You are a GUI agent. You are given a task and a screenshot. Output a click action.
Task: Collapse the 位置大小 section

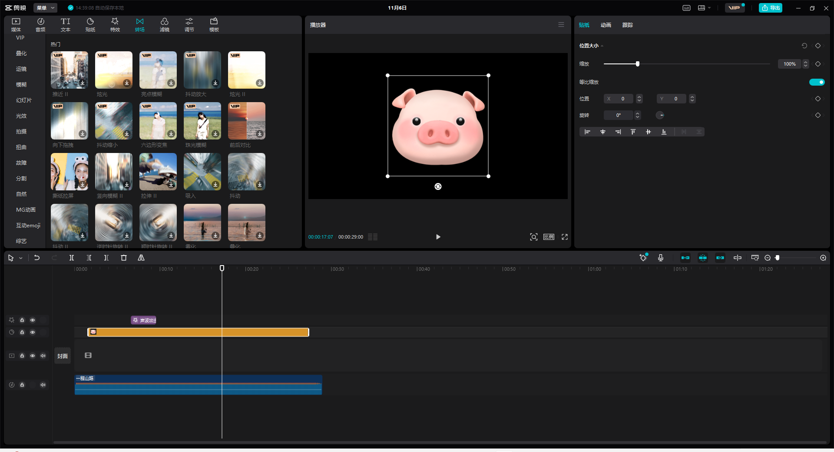(602, 46)
